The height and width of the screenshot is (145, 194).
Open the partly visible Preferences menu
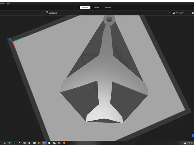2,4
